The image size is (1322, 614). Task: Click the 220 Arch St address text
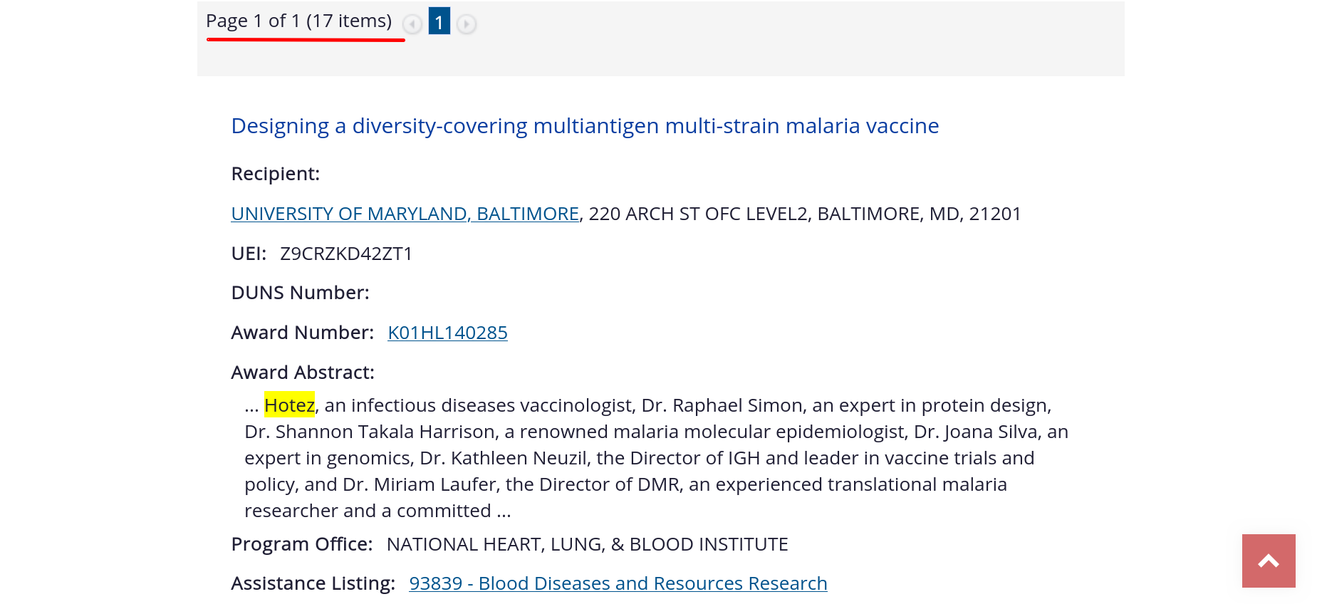point(805,214)
